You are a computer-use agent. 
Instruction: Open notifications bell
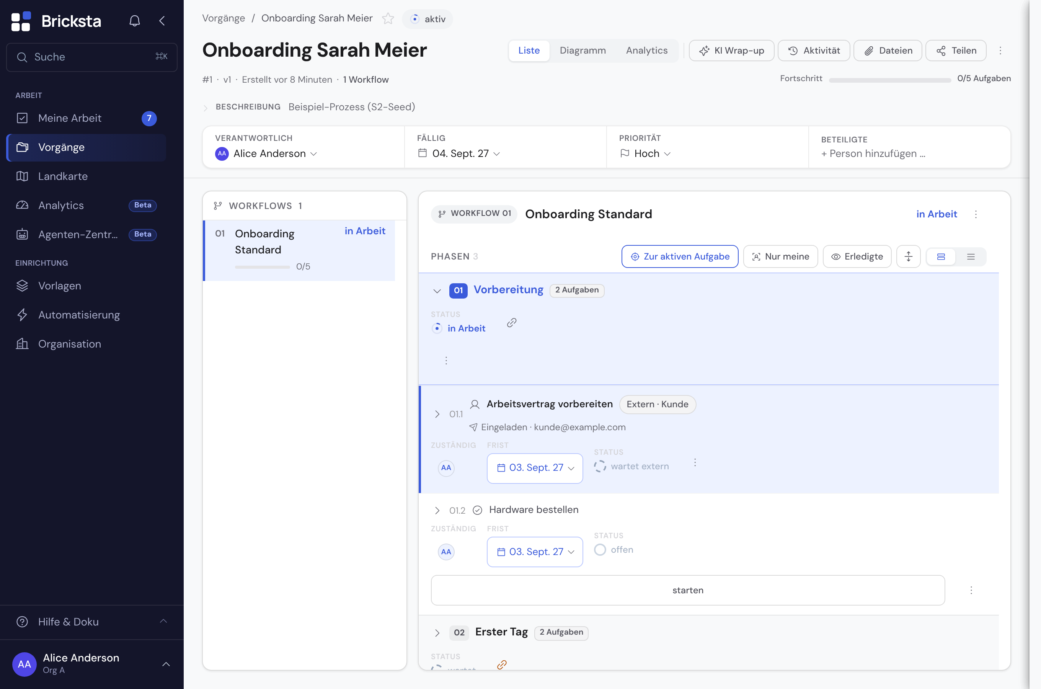pyautogui.click(x=134, y=21)
